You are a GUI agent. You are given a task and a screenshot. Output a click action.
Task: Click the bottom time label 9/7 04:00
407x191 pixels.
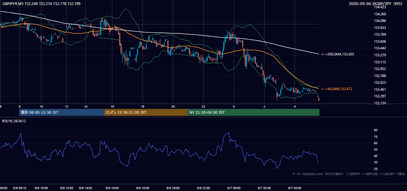point(295,188)
